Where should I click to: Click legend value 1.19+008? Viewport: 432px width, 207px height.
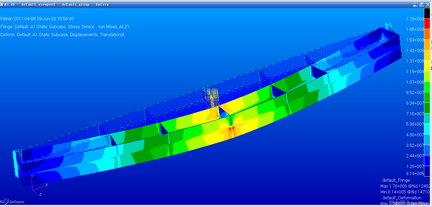coord(415,71)
